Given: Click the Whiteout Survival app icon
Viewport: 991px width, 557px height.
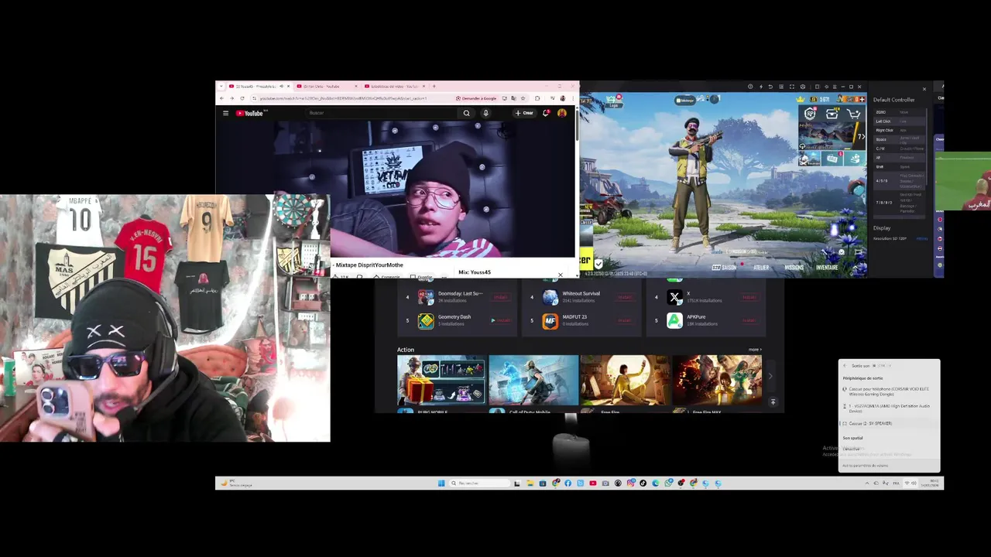Looking at the screenshot, I should [550, 297].
